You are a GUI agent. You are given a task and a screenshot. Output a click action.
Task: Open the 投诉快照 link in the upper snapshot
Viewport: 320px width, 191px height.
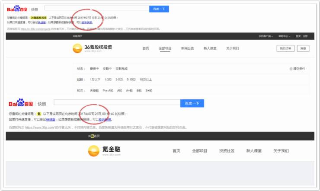coord(86,22)
